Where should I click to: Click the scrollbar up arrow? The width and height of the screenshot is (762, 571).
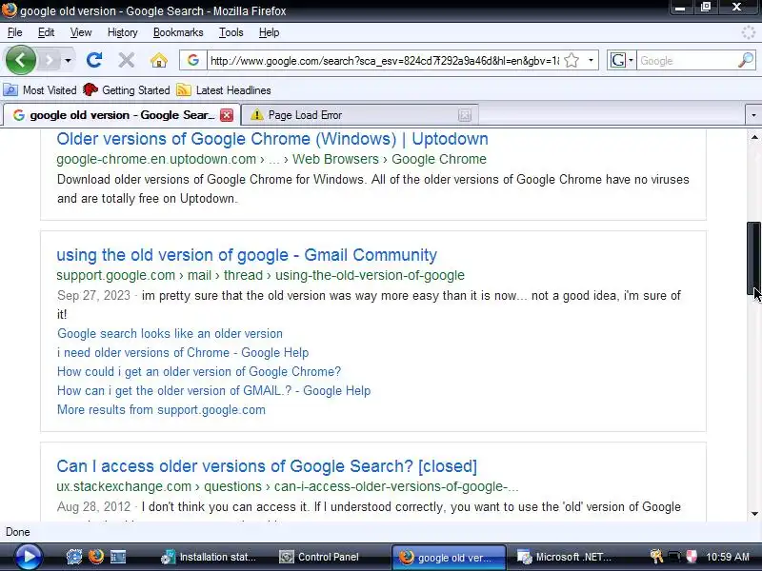pos(753,137)
